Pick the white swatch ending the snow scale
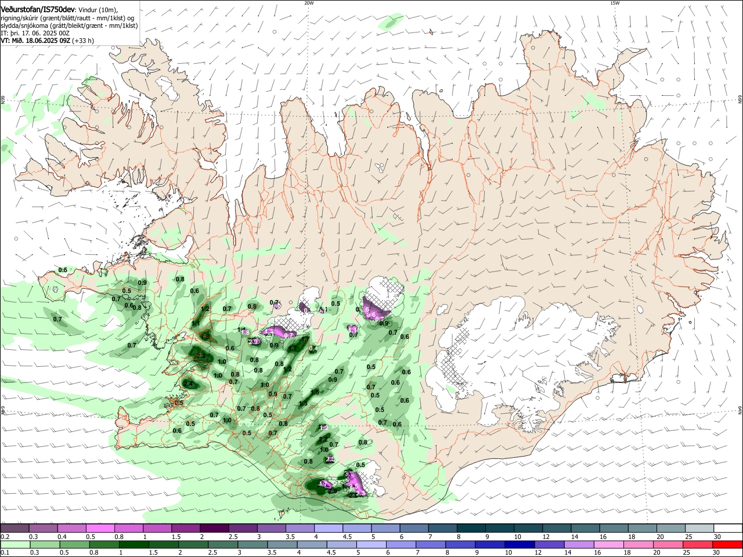The width and height of the screenshot is (743, 557). tap(727, 528)
